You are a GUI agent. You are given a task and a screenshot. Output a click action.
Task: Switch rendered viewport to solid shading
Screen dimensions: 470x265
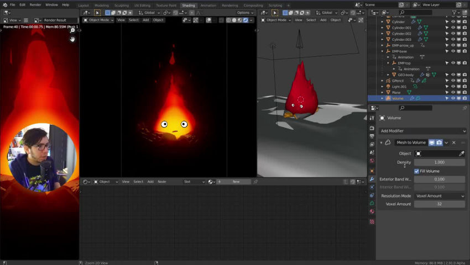pos(234,20)
